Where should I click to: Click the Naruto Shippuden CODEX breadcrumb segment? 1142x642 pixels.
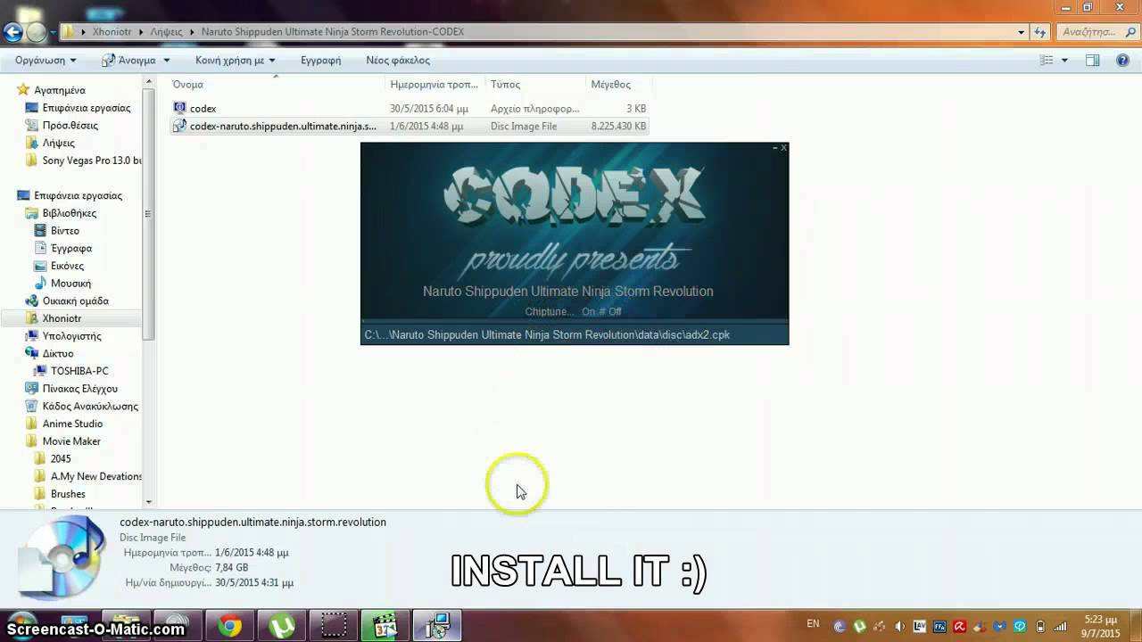333,32
